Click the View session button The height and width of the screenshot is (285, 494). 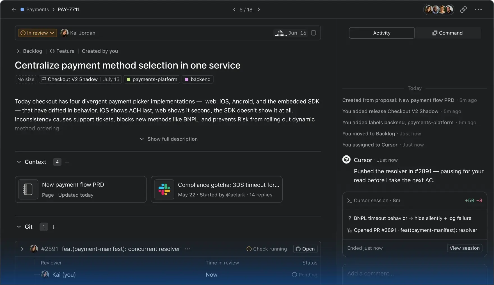[465, 248]
